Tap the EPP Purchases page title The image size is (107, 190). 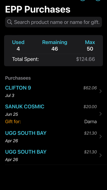coord(38,9)
